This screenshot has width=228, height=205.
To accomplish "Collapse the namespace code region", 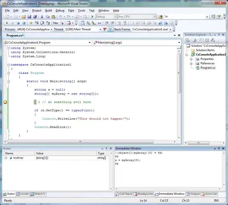I will point(8,65).
